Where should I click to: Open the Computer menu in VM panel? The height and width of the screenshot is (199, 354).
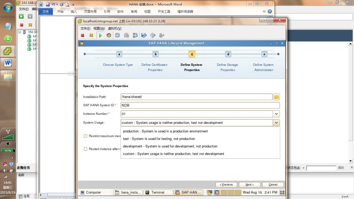click(91, 192)
